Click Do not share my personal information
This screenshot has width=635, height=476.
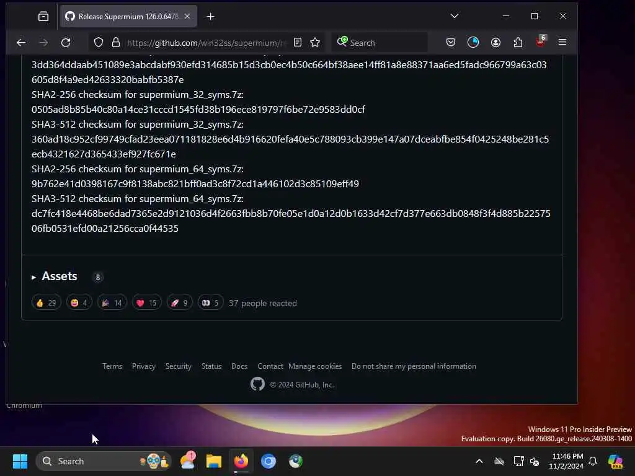click(x=414, y=366)
